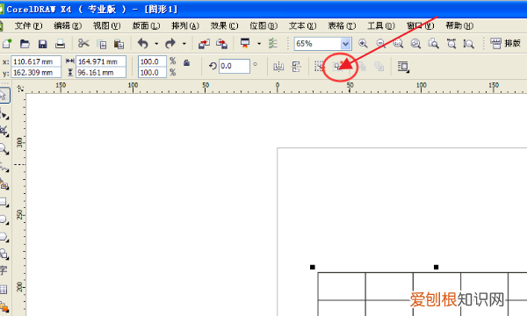The width and height of the screenshot is (527, 316).
Task: Open the 文件(F) menu
Action: [x=28, y=25]
